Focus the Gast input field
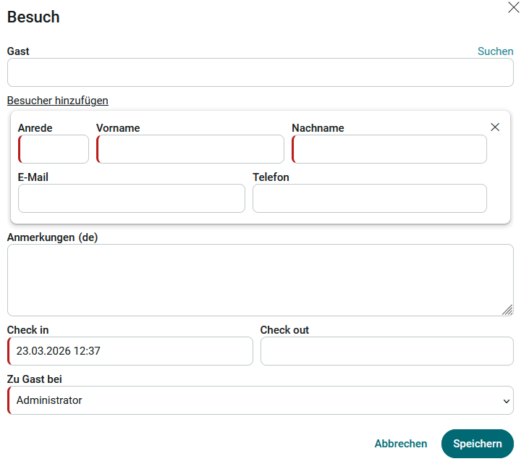Viewport: 521px width, 464px height. pos(260,72)
